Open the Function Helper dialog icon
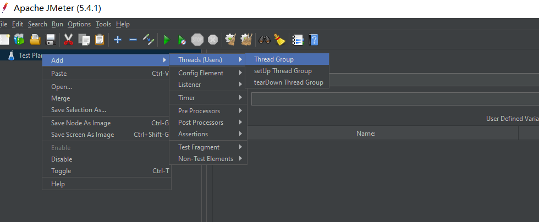The height and width of the screenshot is (222, 539). point(298,40)
